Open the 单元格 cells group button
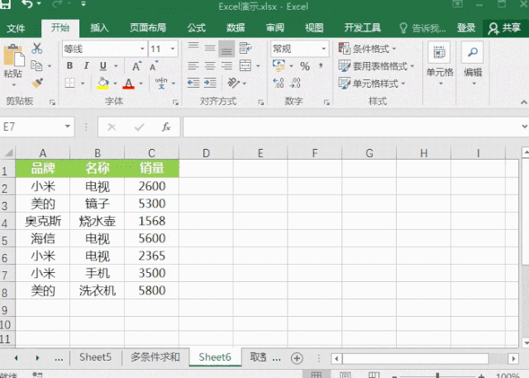The image size is (529, 378). (440, 64)
